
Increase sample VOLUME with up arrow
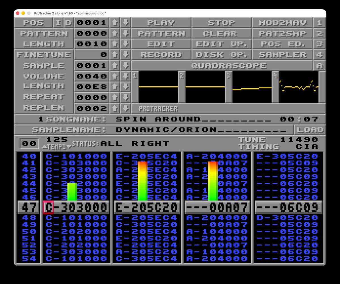pos(115,76)
